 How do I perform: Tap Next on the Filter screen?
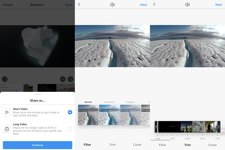143,5
